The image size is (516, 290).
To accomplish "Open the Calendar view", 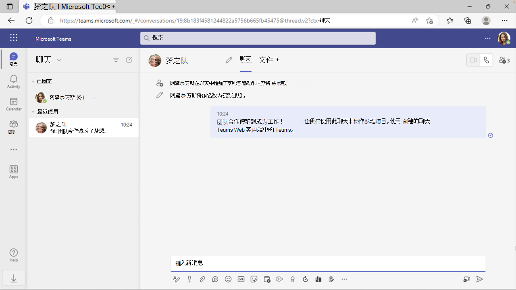I will pyautogui.click(x=13, y=104).
